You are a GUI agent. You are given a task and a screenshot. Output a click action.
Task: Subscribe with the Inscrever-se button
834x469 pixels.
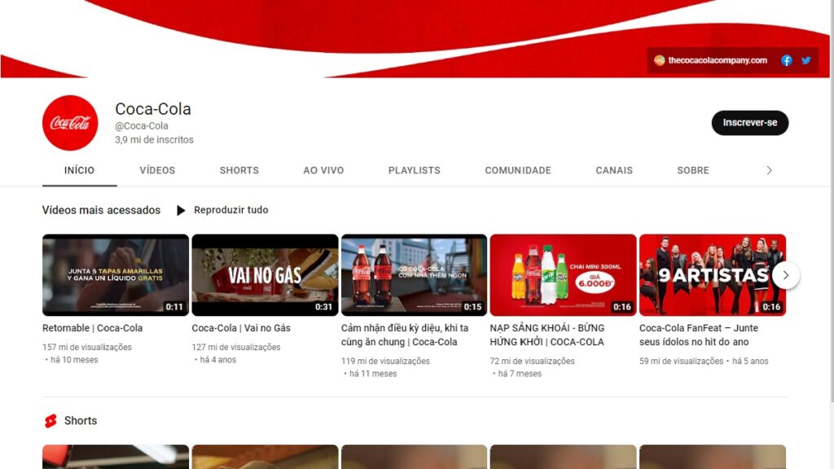coord(750,123)
